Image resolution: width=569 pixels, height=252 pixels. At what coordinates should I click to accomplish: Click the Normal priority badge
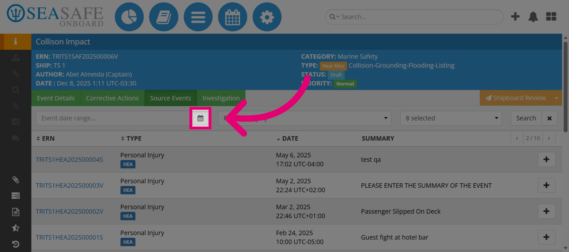(345, 84)
